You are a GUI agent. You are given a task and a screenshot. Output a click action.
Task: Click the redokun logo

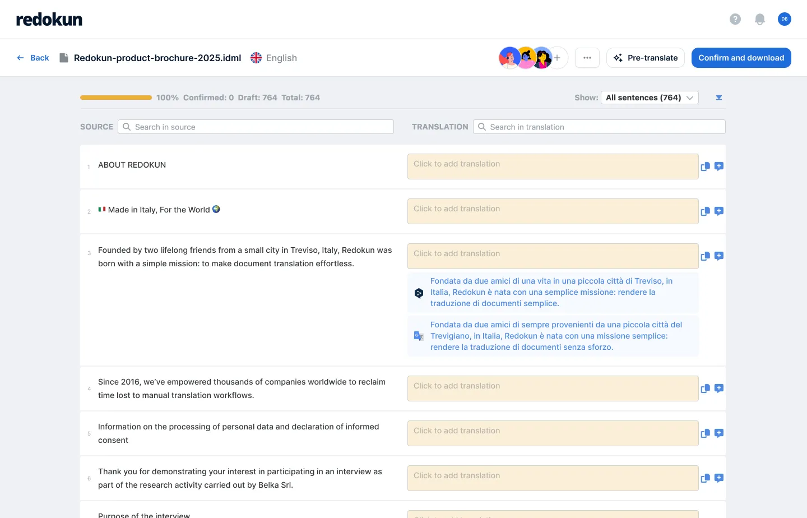[49, 20]
